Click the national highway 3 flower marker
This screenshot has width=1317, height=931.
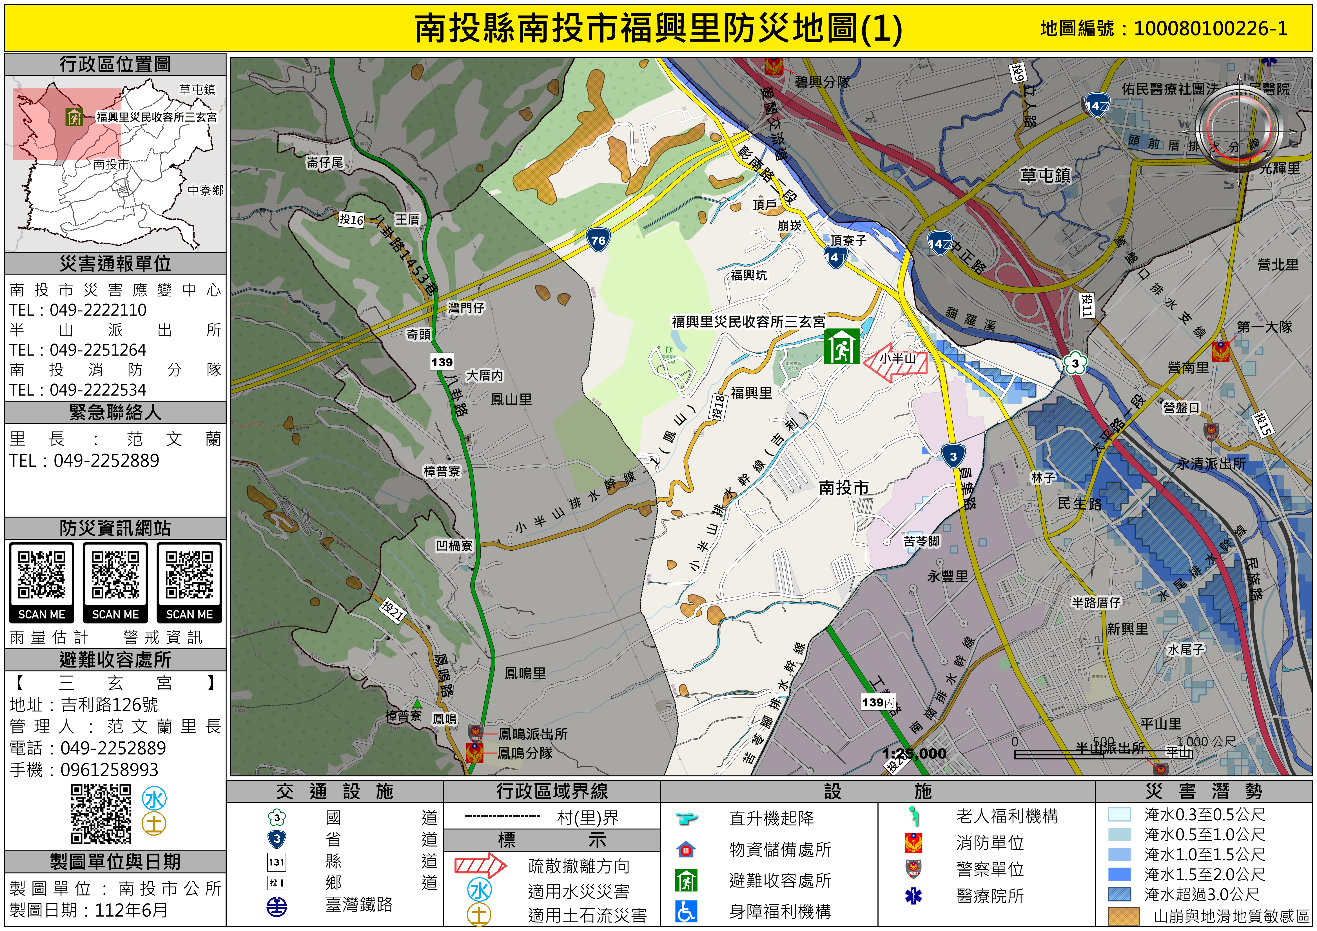point(1075,363)
